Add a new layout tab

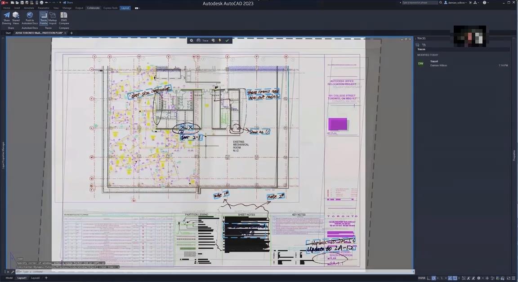(x=46, y=278)
